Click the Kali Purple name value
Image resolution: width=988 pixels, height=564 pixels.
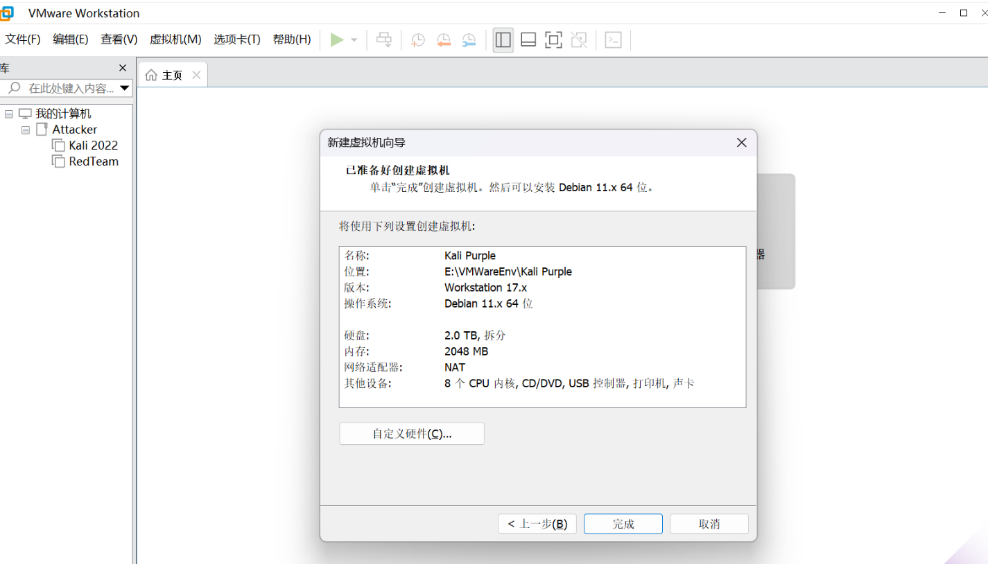pos(470,256)
